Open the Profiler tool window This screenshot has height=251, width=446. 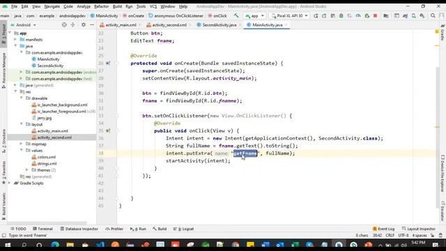click(114, 229)
